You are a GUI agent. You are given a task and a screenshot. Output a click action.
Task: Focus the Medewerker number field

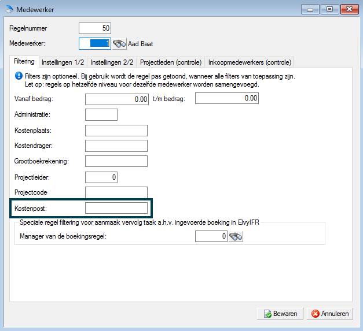(95, 43)
